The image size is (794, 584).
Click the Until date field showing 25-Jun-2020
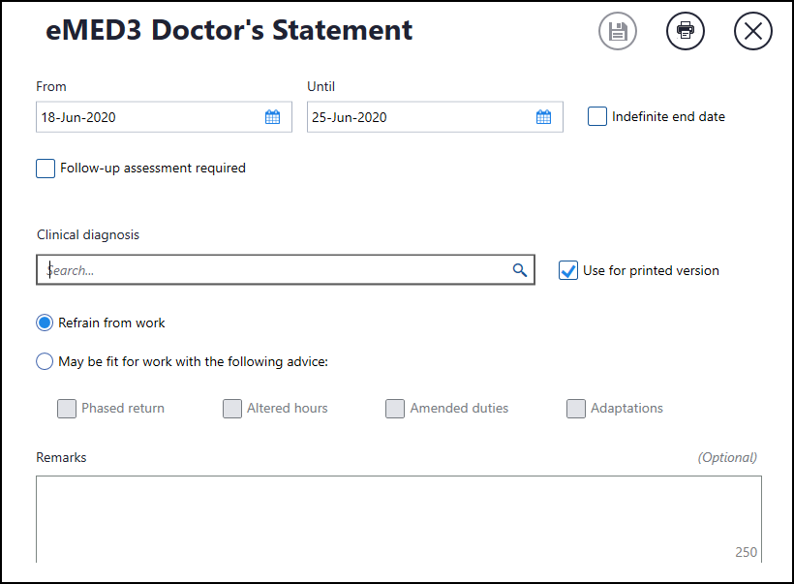(416, 117)
